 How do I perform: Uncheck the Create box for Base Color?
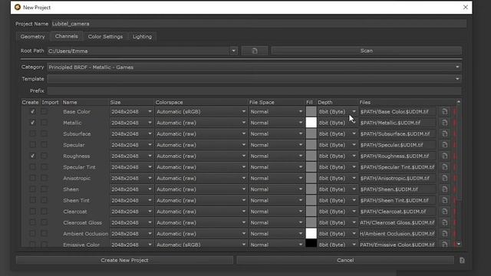32,112
